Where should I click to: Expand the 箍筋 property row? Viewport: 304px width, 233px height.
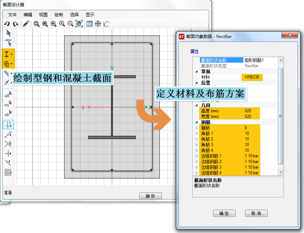pos(197,128)
